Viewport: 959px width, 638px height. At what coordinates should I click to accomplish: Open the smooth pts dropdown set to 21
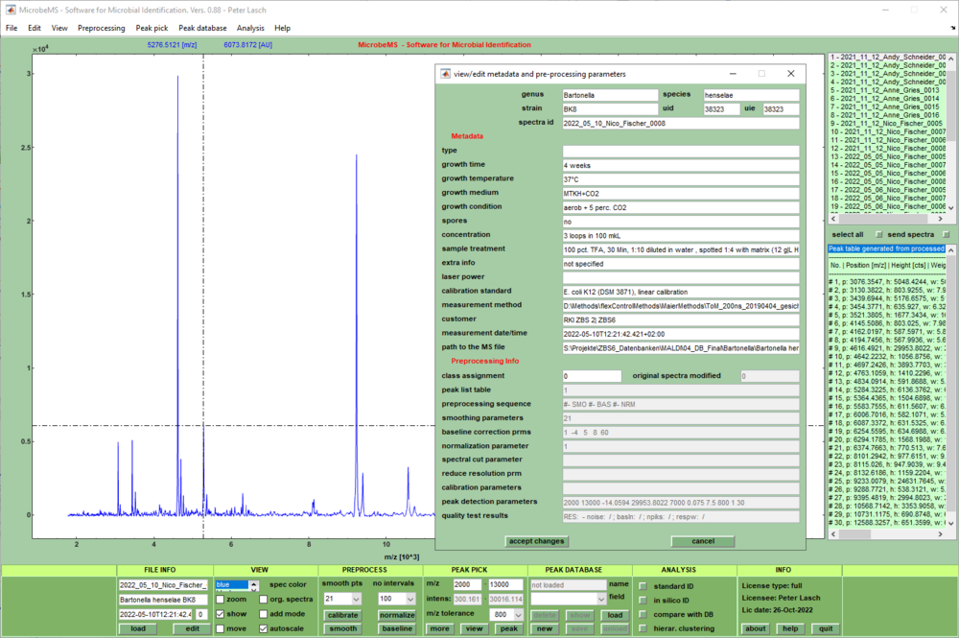pos(341,598)
